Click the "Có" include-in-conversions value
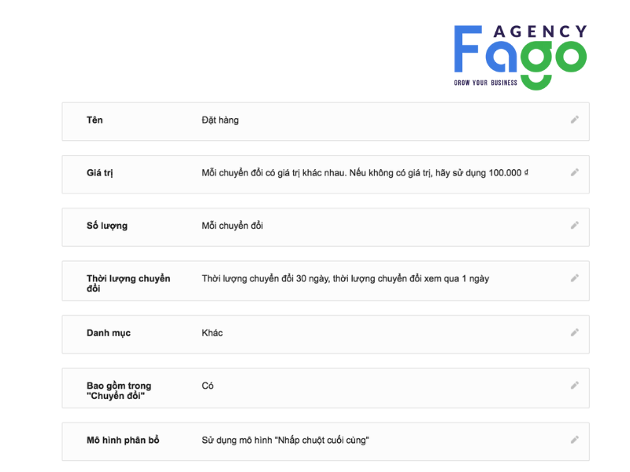Viewport: 630px width, 472px height. pos(208,386)
